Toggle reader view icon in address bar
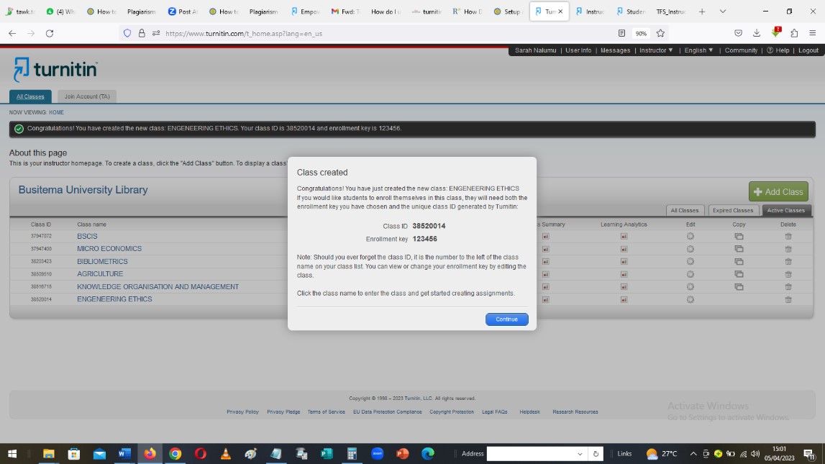Viewport: 825px width, 464px height. click(621, 33)
